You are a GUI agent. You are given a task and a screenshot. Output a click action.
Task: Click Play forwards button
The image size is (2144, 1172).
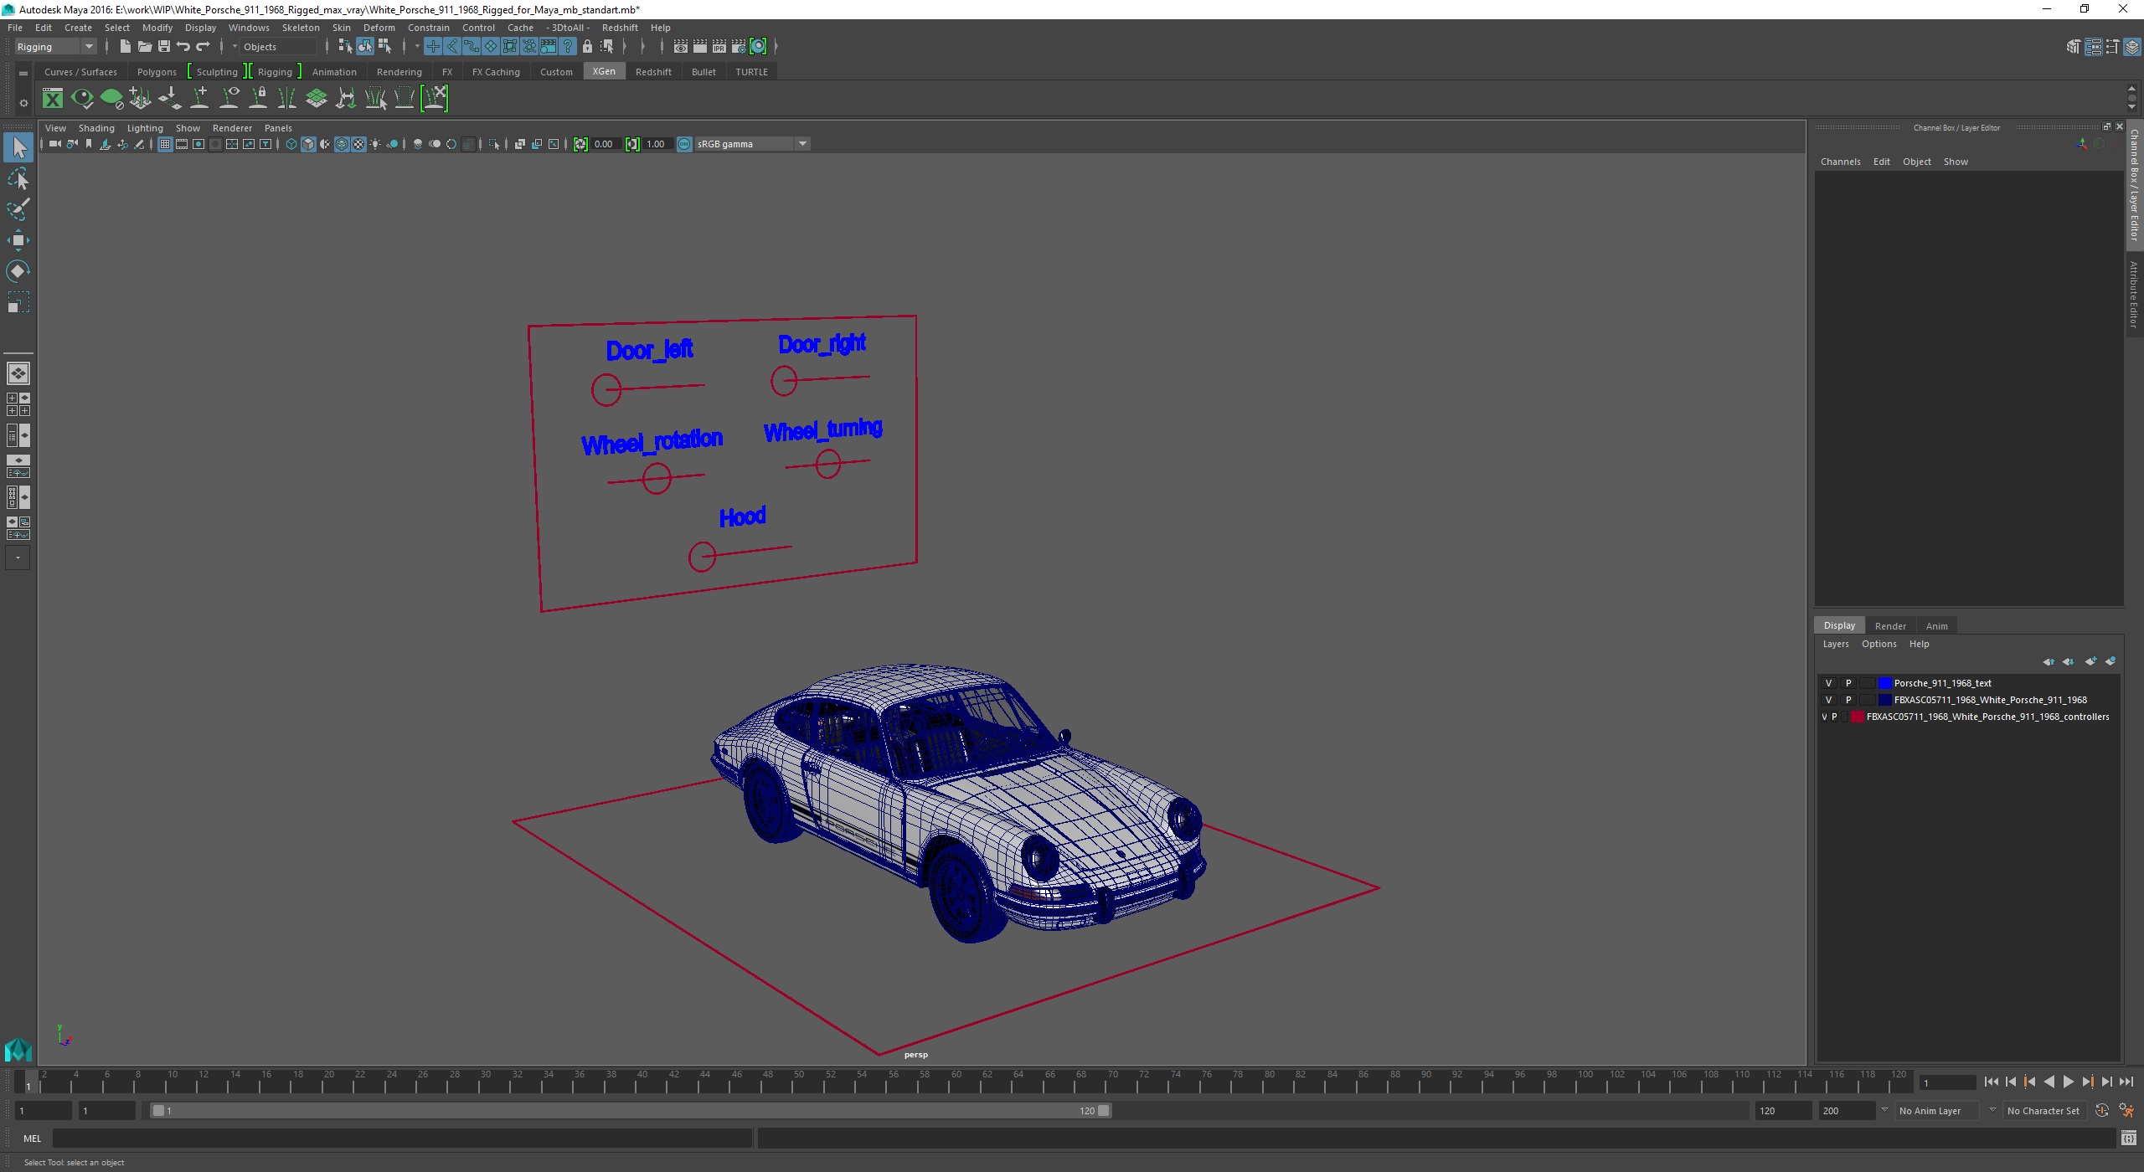click(2068, 1082)
